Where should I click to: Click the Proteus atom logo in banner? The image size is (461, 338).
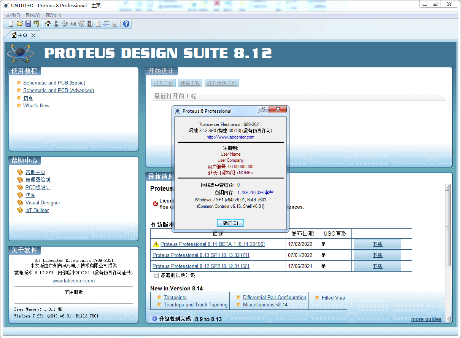tap(21, 54)
